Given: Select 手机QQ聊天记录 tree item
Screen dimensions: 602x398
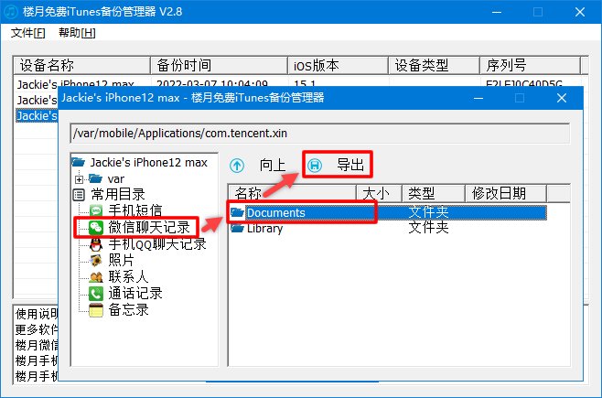Looking at the screenshot, I should click(x=157, y=244).
